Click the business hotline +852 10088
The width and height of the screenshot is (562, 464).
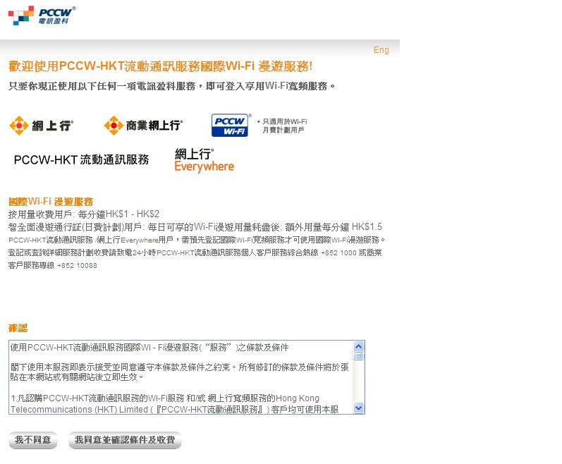pos(77,266)
